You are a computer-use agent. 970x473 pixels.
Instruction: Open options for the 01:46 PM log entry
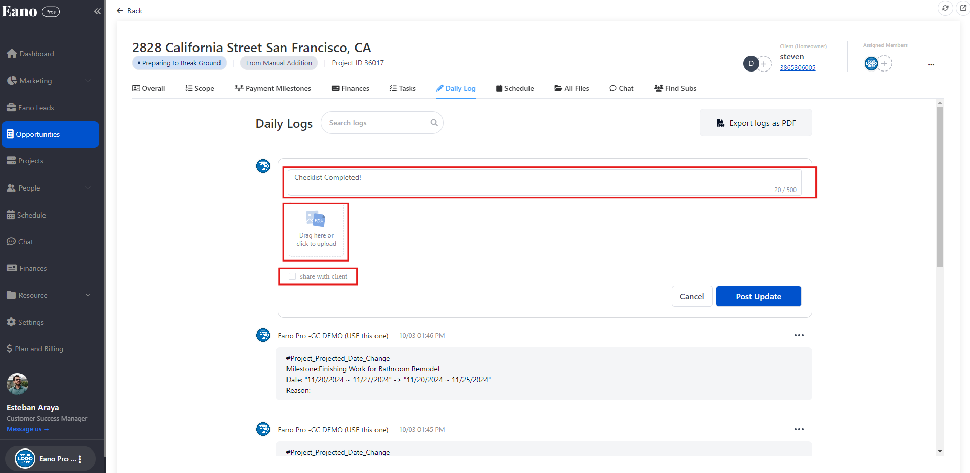799,335
